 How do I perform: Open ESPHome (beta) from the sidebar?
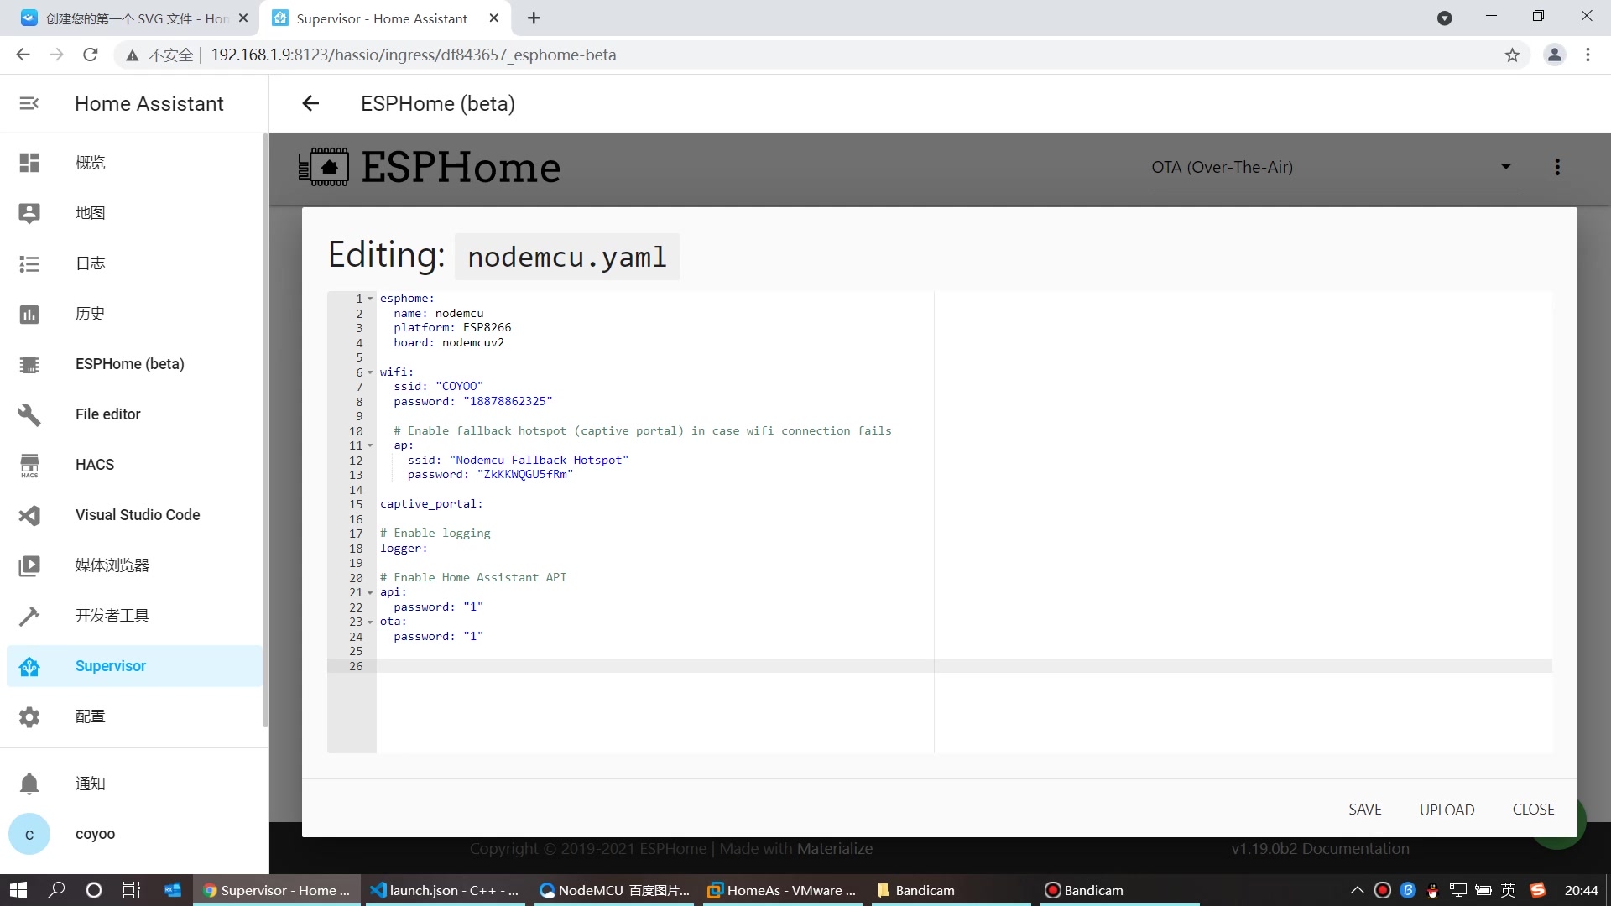coord(134,364)
